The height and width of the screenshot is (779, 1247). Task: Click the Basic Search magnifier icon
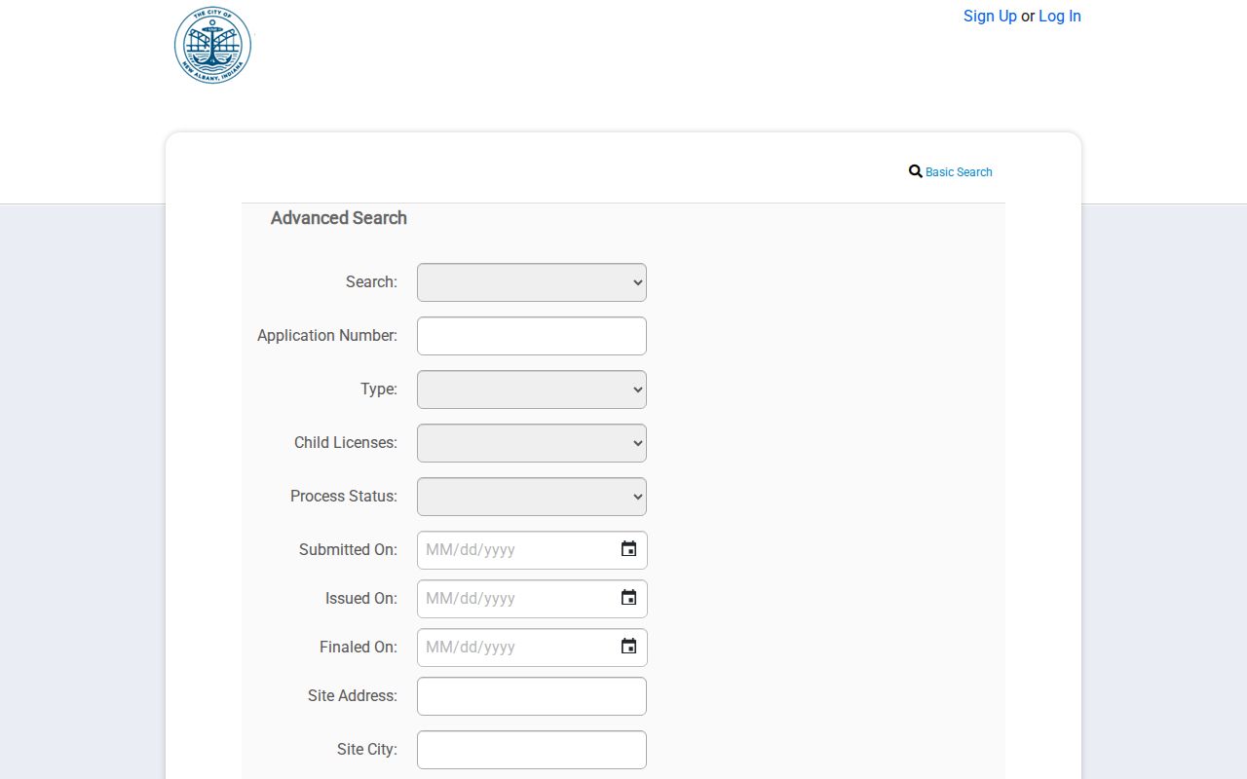pyautogui.click(x=916, y=171)
